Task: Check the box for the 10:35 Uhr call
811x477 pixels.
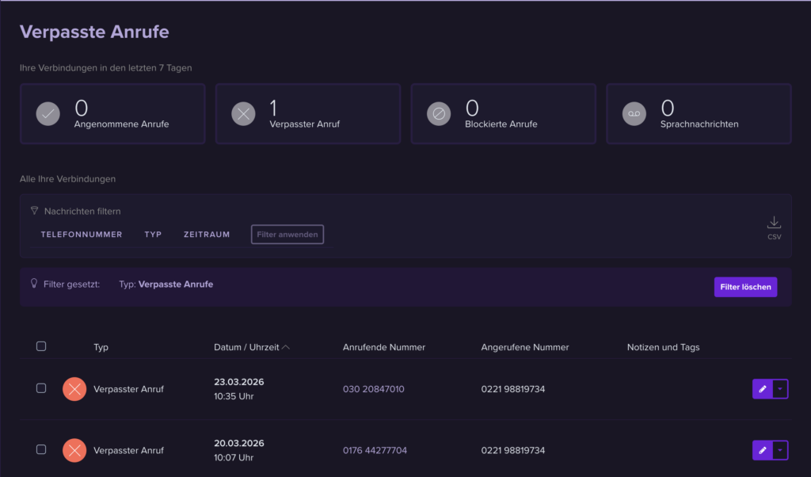Action: [41, 388]
